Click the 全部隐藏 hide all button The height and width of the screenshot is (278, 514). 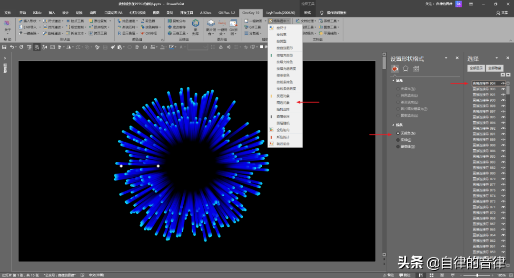tap(494, 68)
